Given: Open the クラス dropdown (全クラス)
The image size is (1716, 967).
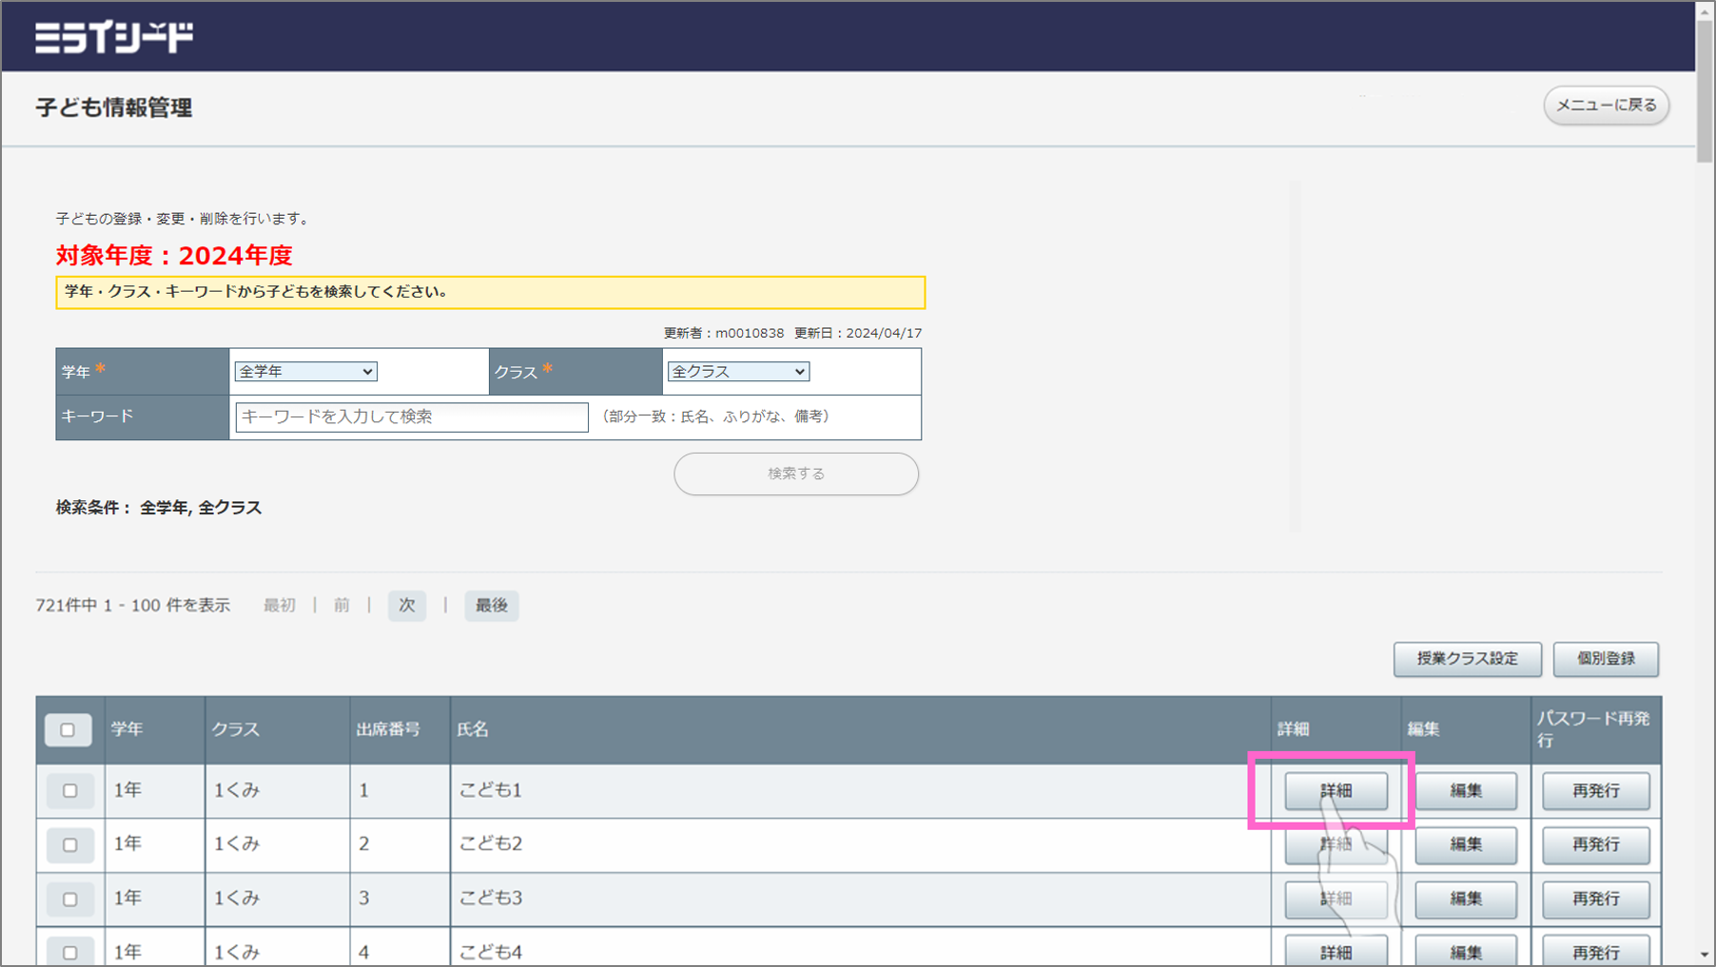Looking at the screenshot, I should 738,372.
